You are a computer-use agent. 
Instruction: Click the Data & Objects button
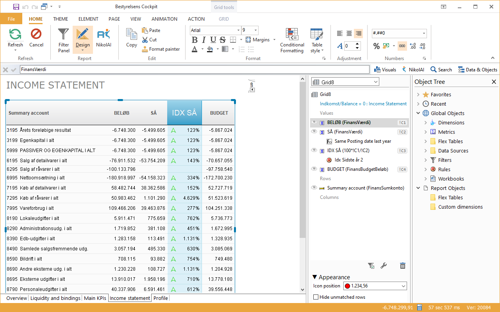click(478, 69)
